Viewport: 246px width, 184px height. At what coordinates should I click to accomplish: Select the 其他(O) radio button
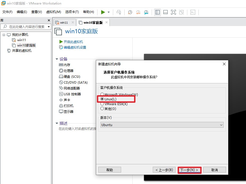(x=102, y=109)
